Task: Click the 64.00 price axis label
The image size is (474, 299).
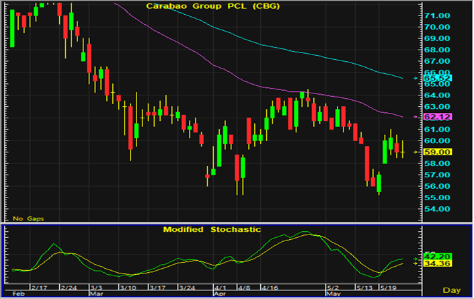Action: pyautogui.click(x=437, y=95)
